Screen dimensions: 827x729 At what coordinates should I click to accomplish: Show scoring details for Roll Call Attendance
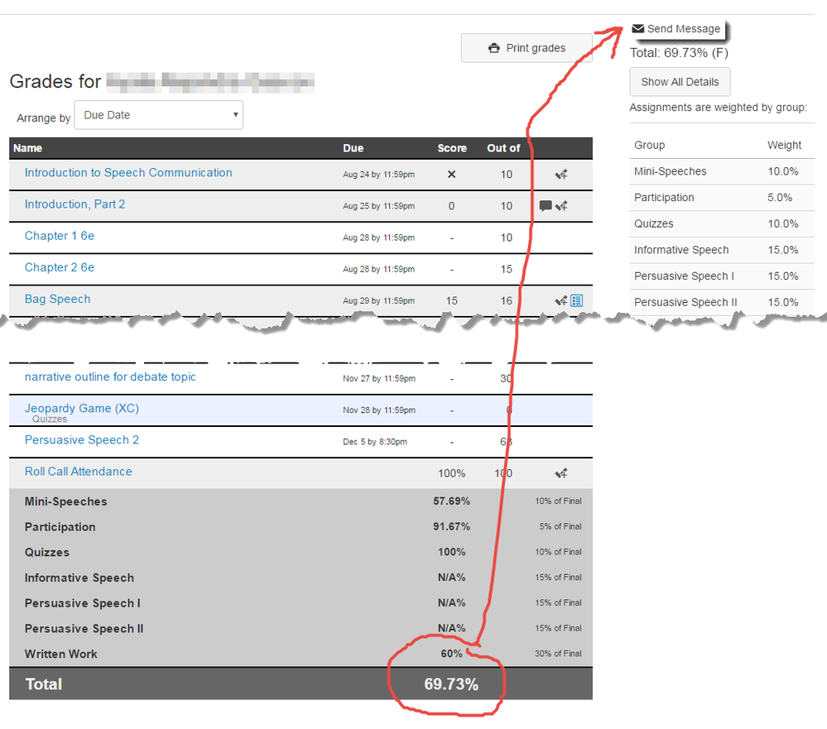click(x=561, y=473)
